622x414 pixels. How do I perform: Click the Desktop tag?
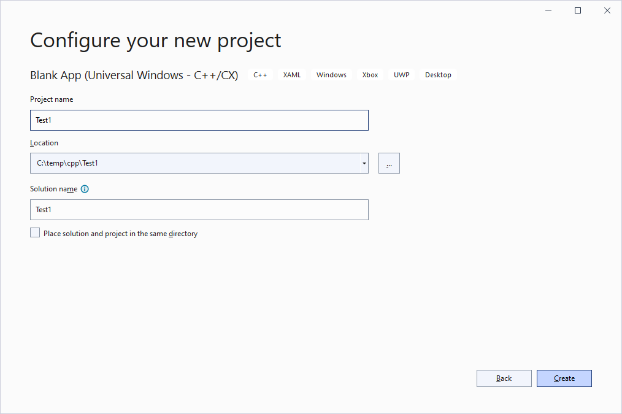(x=438, y=75)
